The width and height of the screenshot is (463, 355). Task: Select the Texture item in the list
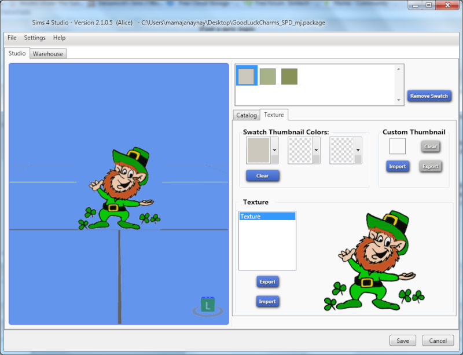pyautogui.click(x=267, y=217)
